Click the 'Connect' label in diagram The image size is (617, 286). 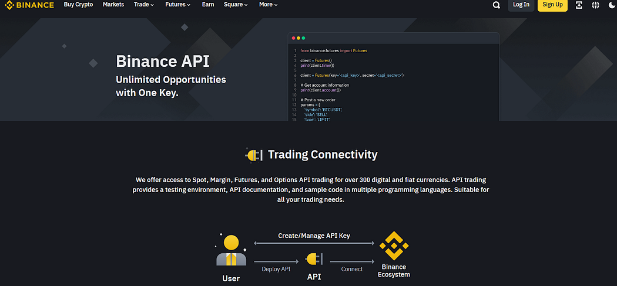point(352,269)
